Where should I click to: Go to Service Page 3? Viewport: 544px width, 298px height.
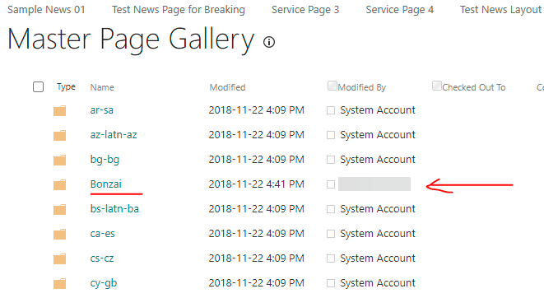pyautogui.click(x=305, y=10)
